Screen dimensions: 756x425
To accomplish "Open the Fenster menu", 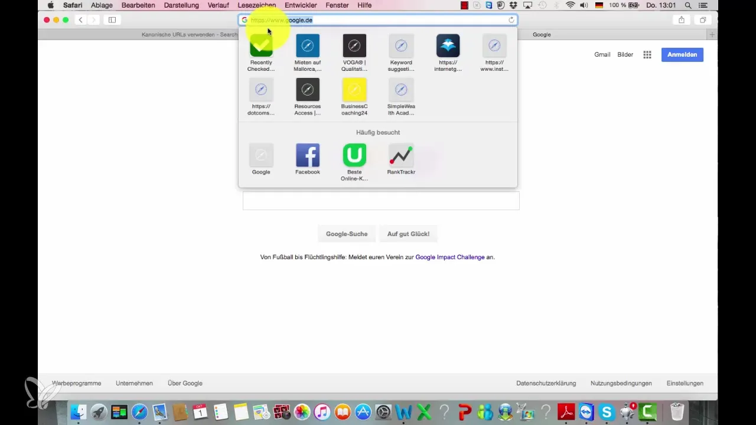I will click(x=337, y=5).
